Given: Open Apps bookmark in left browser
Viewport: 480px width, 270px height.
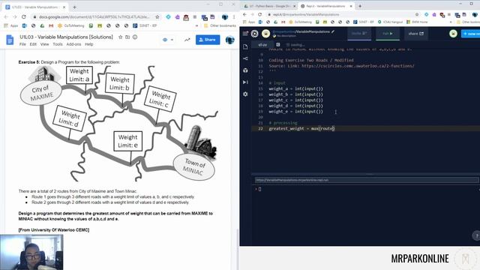Looking at the screenshot, I should [11, 25].
